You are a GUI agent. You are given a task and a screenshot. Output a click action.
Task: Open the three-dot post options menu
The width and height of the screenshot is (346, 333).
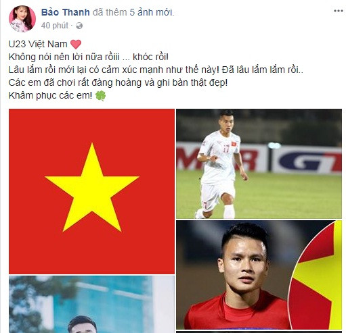tap(339, 11)
